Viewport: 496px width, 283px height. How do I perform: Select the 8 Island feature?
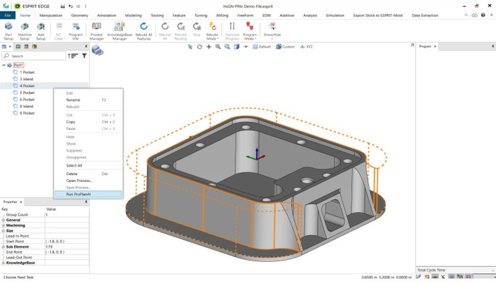(26, 106)
